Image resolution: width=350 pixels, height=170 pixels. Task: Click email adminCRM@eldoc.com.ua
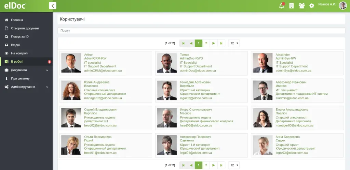tap(103, 71)
